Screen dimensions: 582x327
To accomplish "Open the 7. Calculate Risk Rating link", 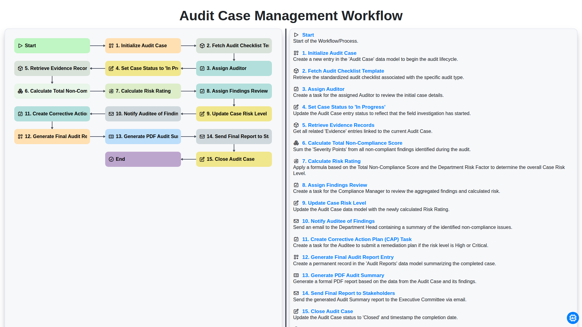I will click(x=331, y=161).
